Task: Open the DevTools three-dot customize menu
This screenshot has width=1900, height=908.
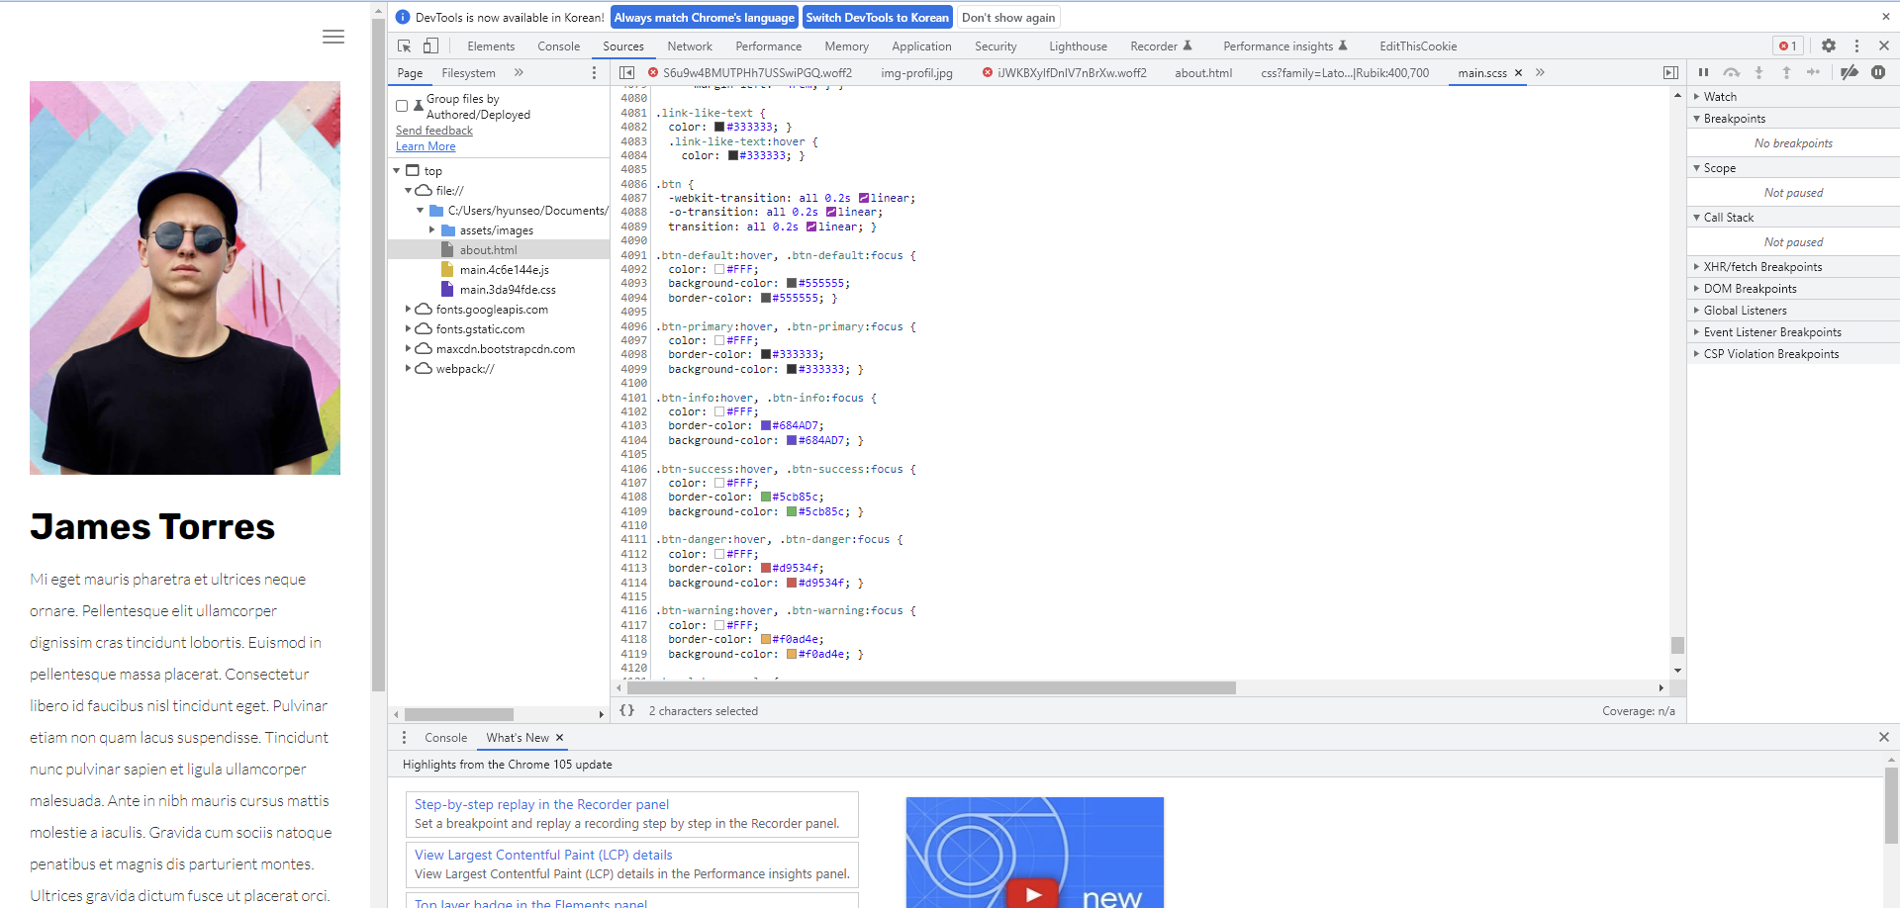Action: tap(1856, 45)
